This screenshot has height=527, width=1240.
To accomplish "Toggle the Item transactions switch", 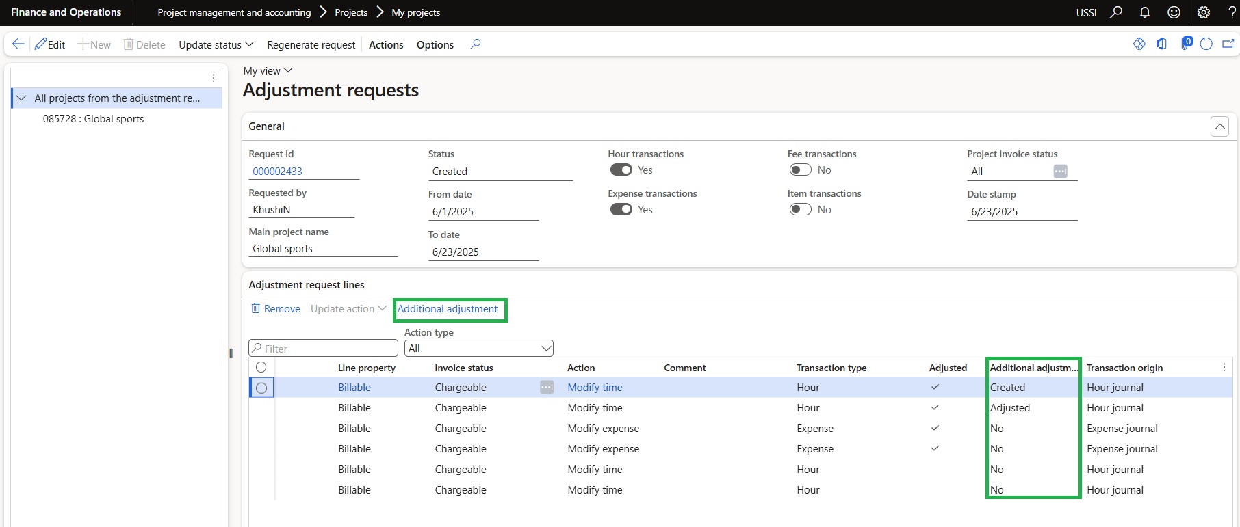I will coord(800,210).
